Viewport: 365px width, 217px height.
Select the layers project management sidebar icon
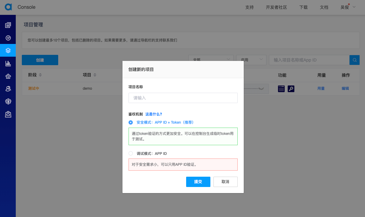click(x=8, y=51)
